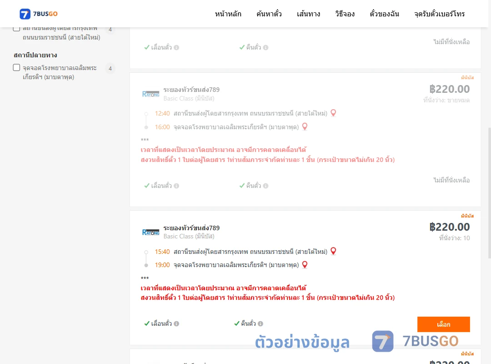Click the 7BUSGO logo in header
Viewport: 491px width, 364px height.
pos(39,14)
